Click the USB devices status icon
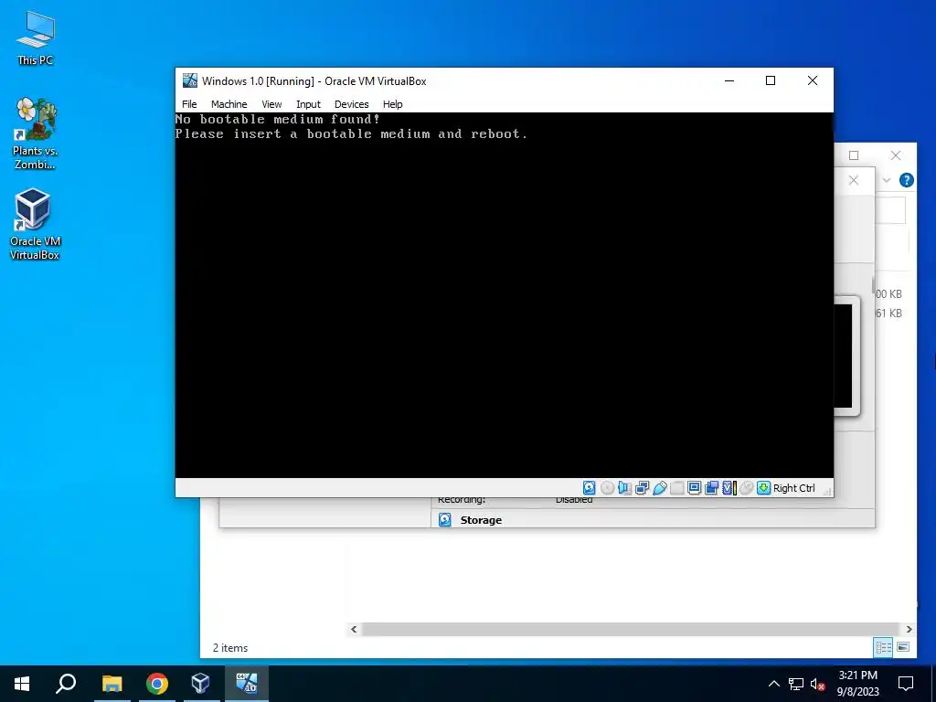Image resolution: width=936 pixels, height=702 pixels. click(x=660, y=488)
